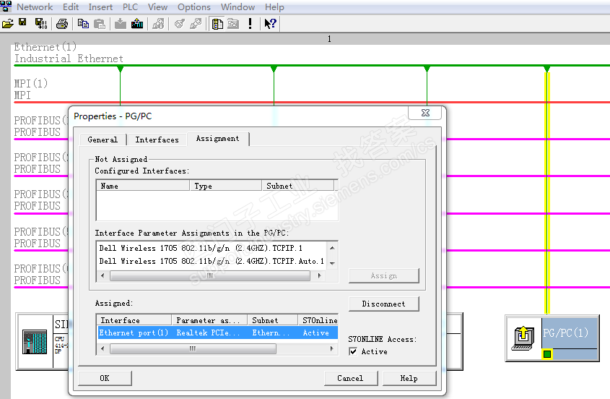The image size is (610, 399).
Task: Click the context Help pointer icon
Action: tap(270, 24)
